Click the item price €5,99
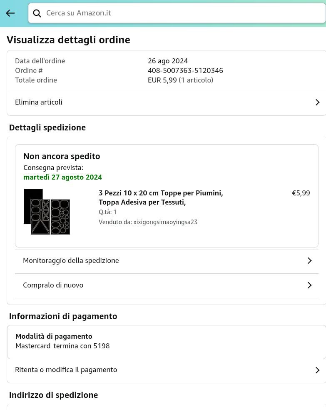 point(301,193)
